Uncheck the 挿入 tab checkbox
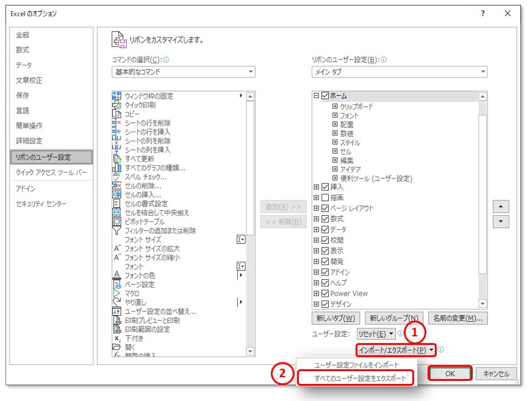The image size is (527, 401). pos(325,187)
